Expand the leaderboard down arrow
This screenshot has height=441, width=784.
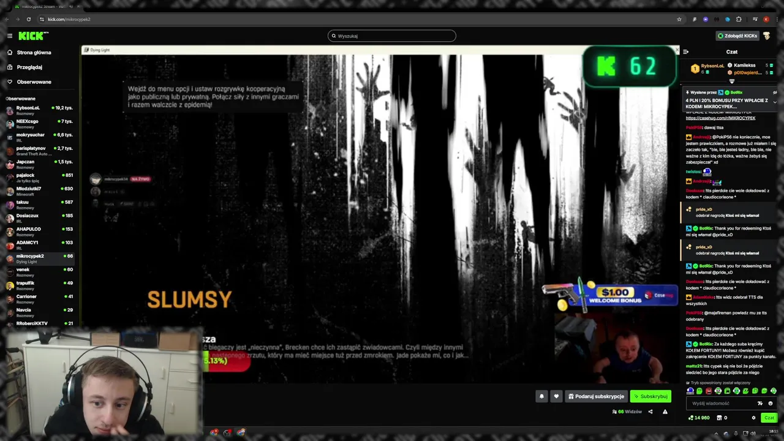tap(731, 81)
